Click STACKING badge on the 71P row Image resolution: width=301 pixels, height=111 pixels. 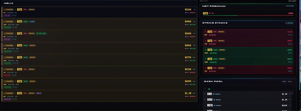(x=8, y=10)
